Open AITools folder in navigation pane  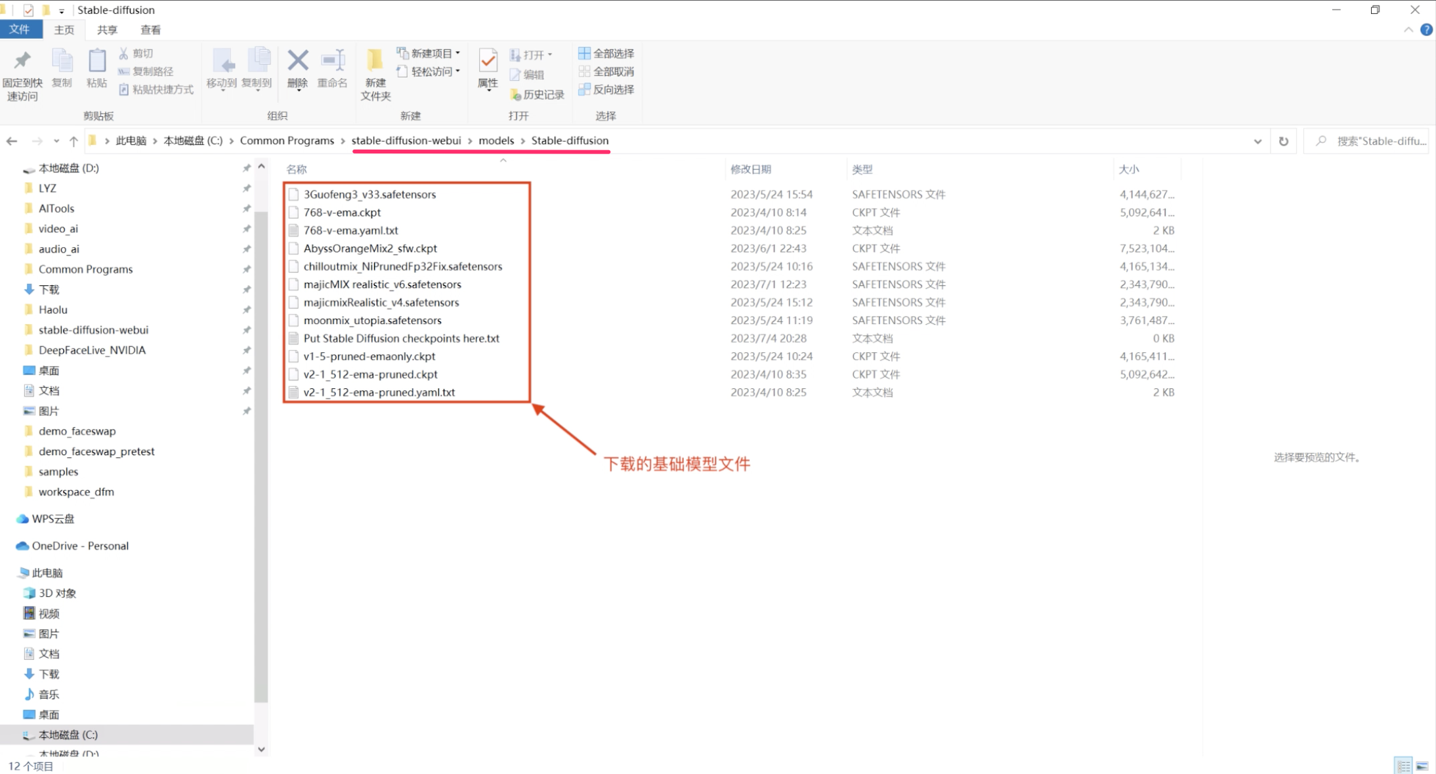click(x=56, y=209)
